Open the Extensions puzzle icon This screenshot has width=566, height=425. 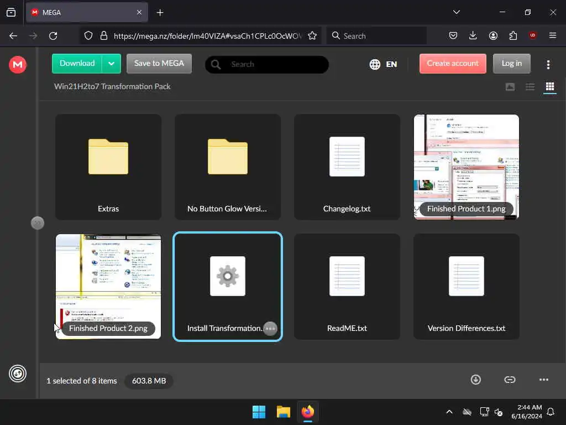point(513,36)
